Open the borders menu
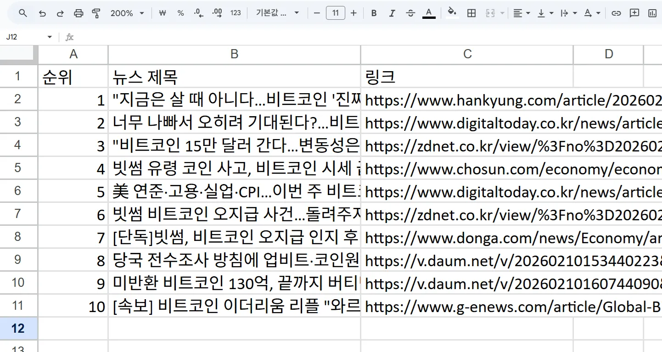This screenshot has width=662, height=352. 471,13
